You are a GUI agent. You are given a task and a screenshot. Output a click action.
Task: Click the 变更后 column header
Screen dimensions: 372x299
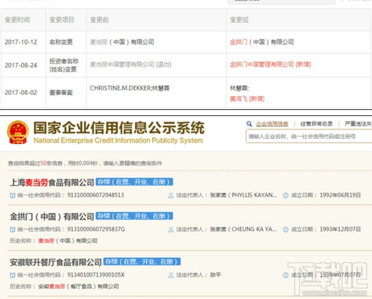click(239, 20)
